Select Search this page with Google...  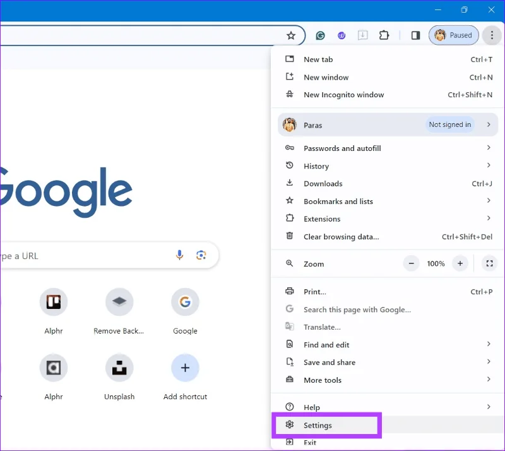click(x=388, y=310)
